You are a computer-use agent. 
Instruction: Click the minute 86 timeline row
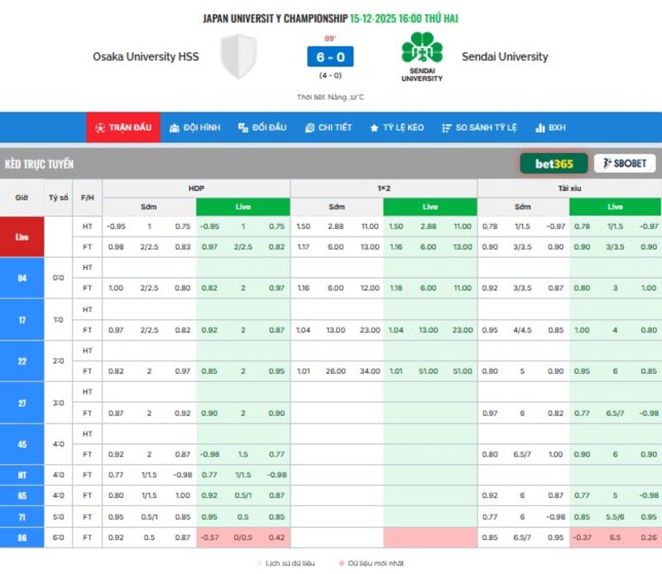coord(22,538)
